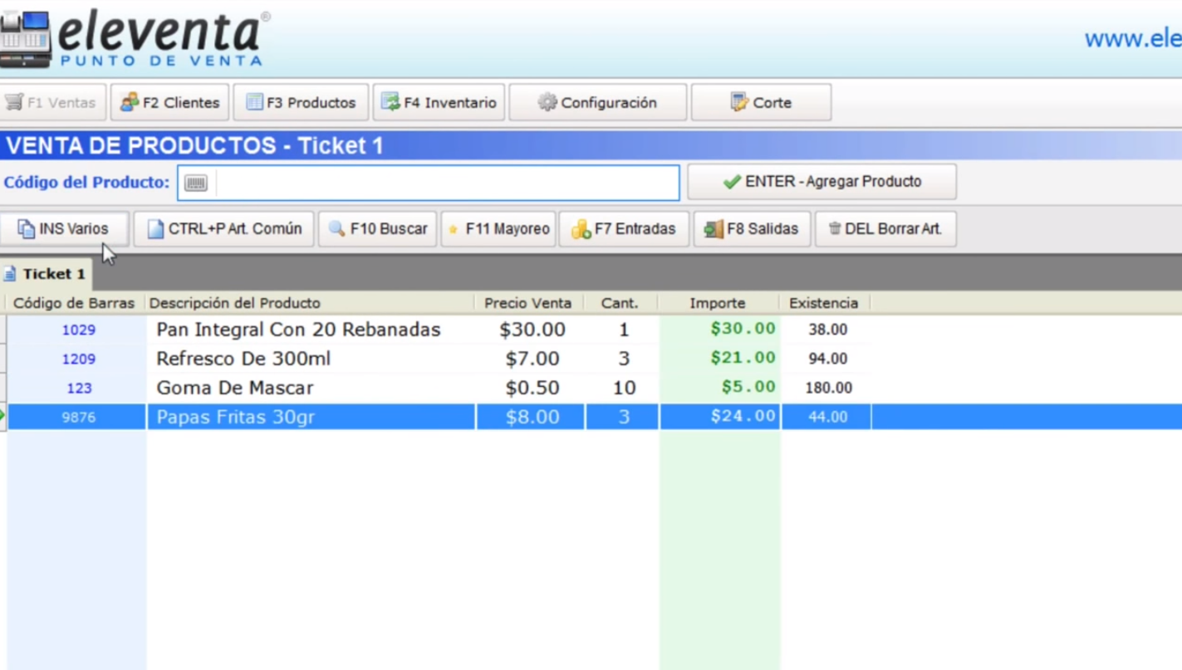This screenshot has height=670, width=1182.
Task: Click the trash icon on DEL Borrar Art.
Action: (x=834, y=229)
